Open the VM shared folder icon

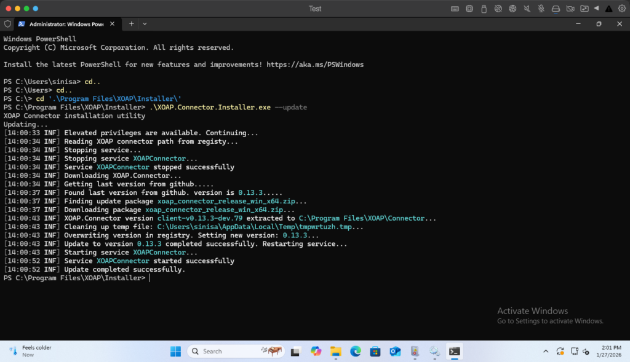tap(584, 9)
